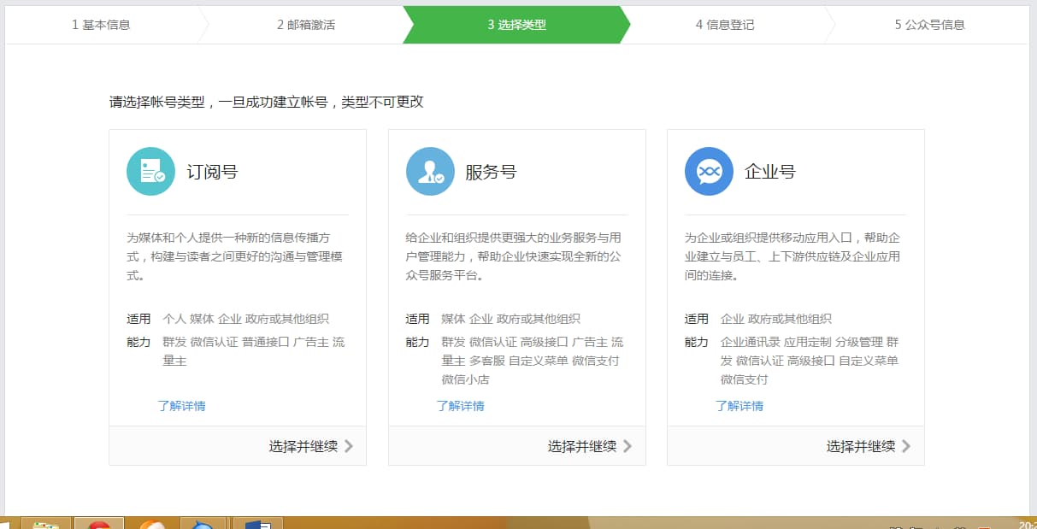Viewport: 1037px width, 529px height.
Task: Go to the 4 信息登记 step
Action: [722, 25]
